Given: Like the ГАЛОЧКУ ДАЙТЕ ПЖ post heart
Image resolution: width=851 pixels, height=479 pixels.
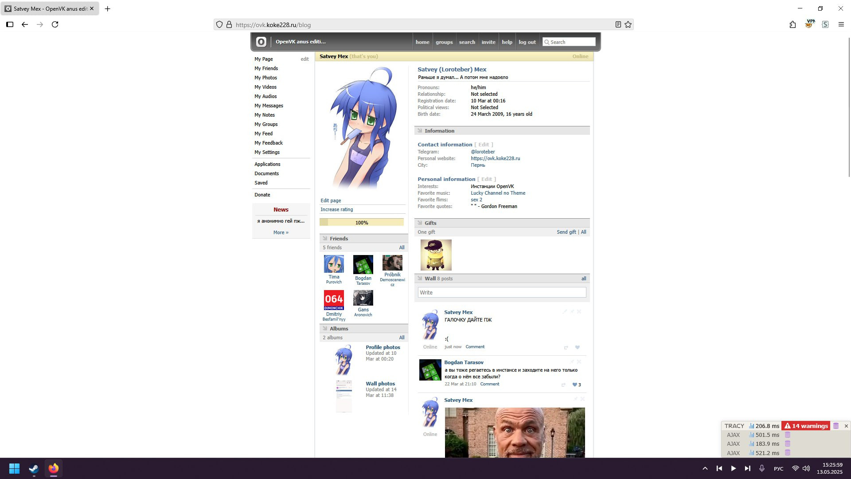Looking at the screenshot, I should click(578, 347).
